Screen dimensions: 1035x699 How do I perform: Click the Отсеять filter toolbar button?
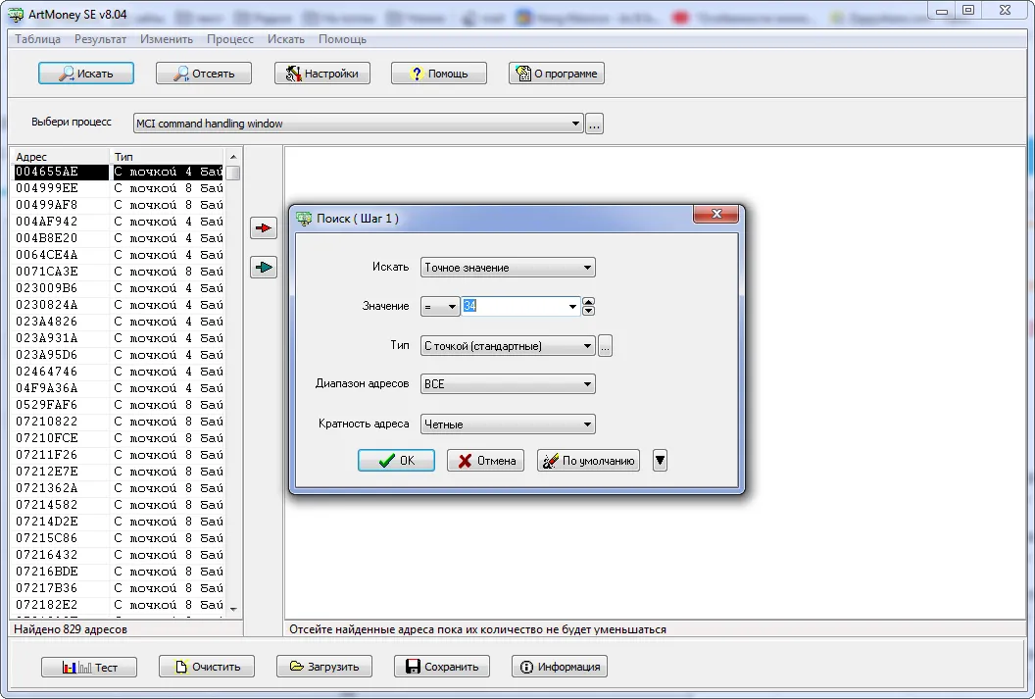pyautogui.click(x=203, y=74)
